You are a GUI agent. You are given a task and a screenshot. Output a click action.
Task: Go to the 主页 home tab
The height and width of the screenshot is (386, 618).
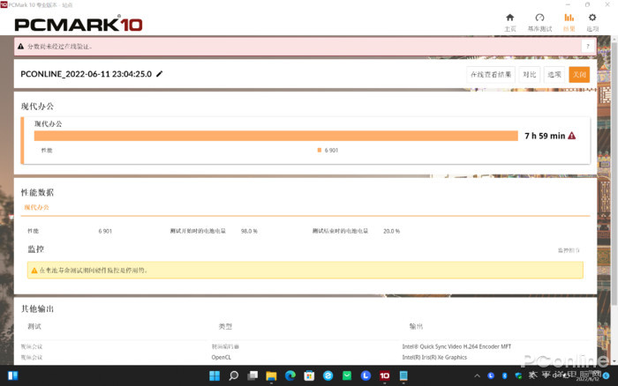509,22
